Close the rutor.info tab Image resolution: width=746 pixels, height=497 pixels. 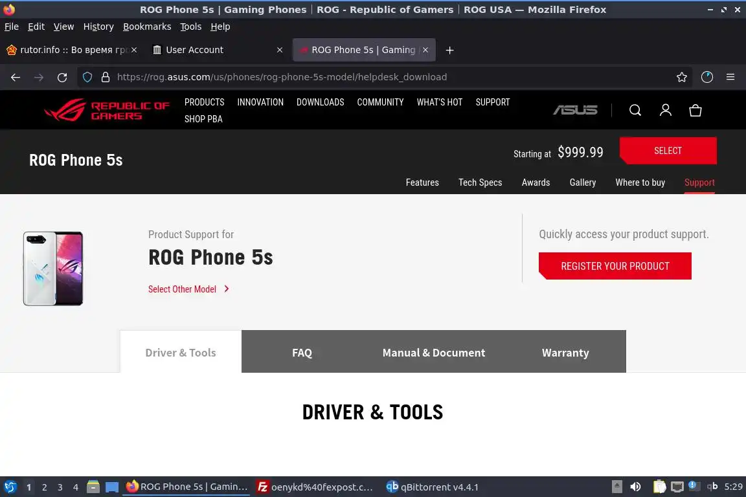(x=134, y=50)
